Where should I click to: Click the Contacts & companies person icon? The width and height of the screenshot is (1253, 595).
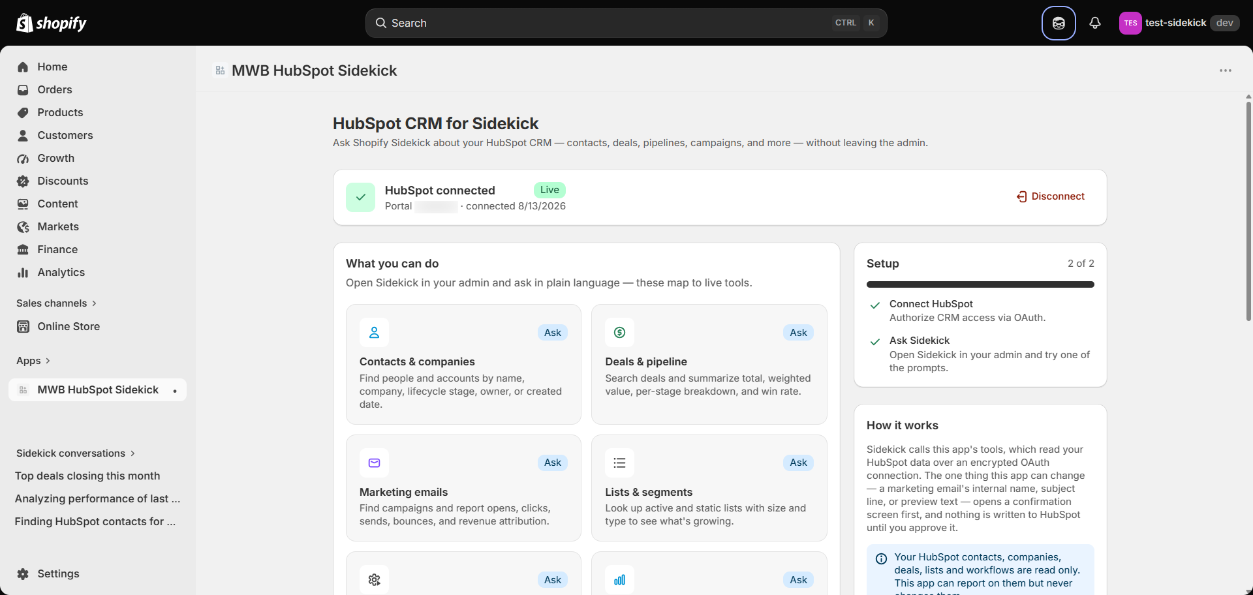click(x=374, y=333)
